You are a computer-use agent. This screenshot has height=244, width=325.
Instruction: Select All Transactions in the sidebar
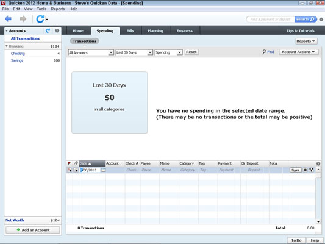pos(25,38)
